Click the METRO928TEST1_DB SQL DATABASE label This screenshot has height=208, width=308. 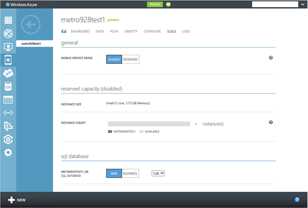(x=75, y=174)
